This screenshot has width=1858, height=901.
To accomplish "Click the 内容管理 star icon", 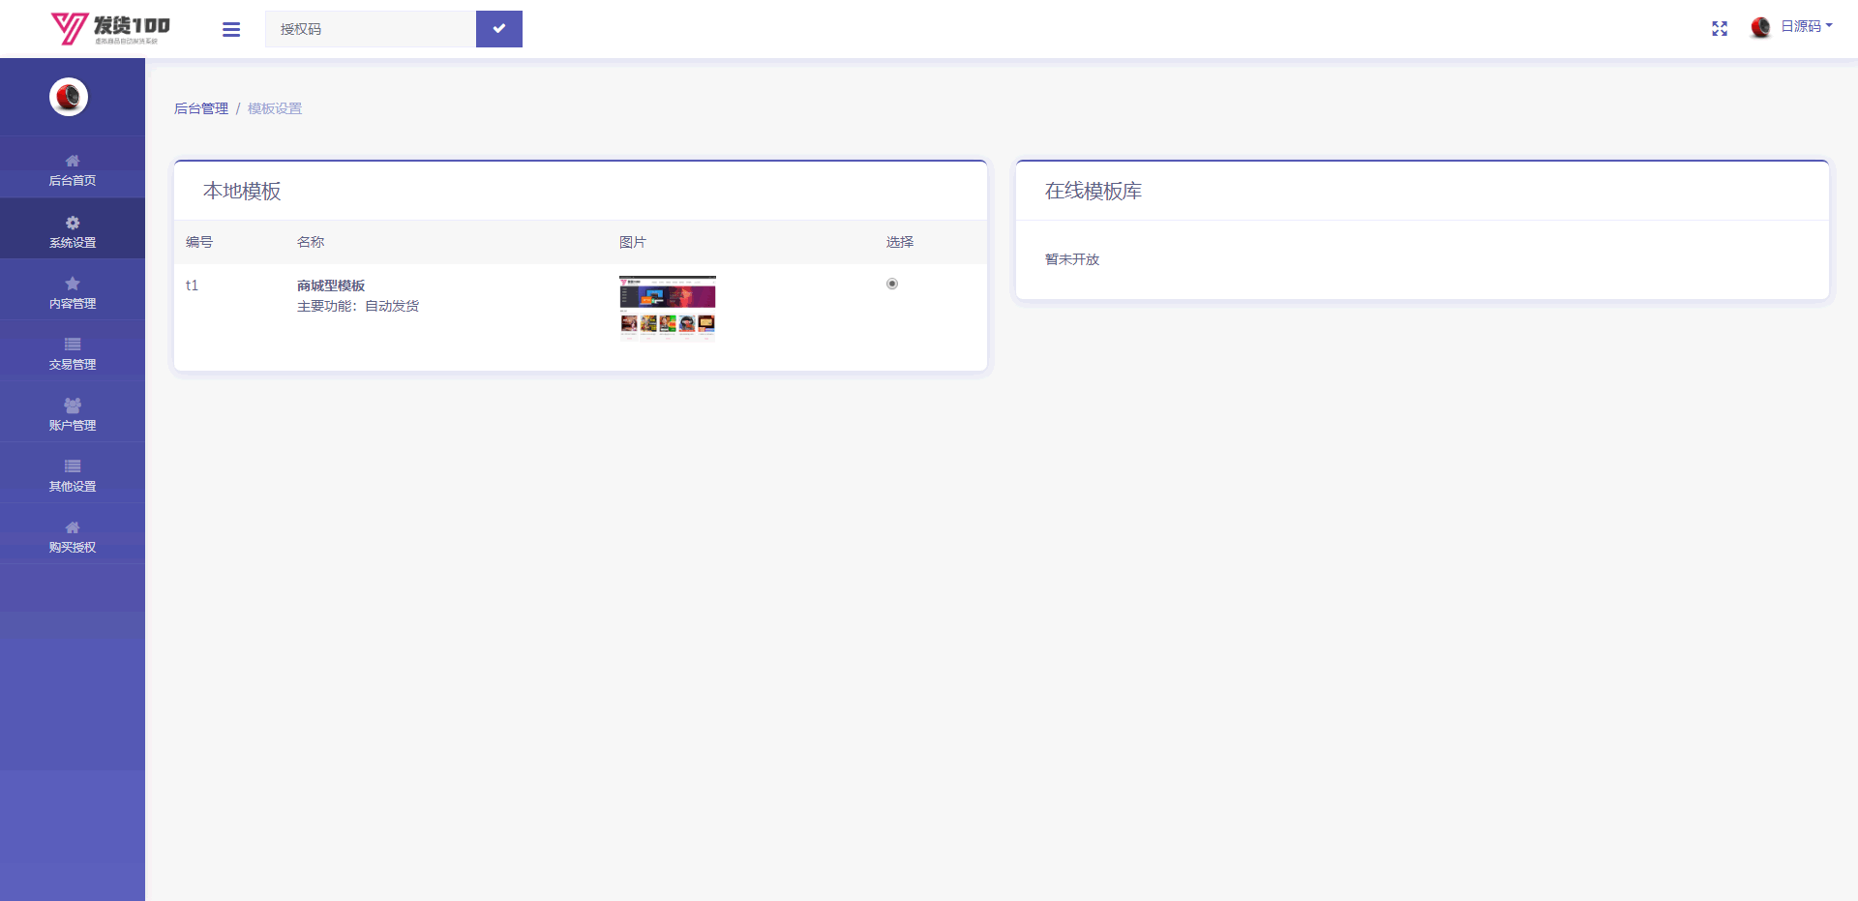I will [x=73, y=284].
